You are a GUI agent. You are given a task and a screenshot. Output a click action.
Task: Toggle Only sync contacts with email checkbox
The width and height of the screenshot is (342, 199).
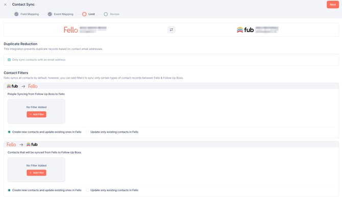[9, 60]
